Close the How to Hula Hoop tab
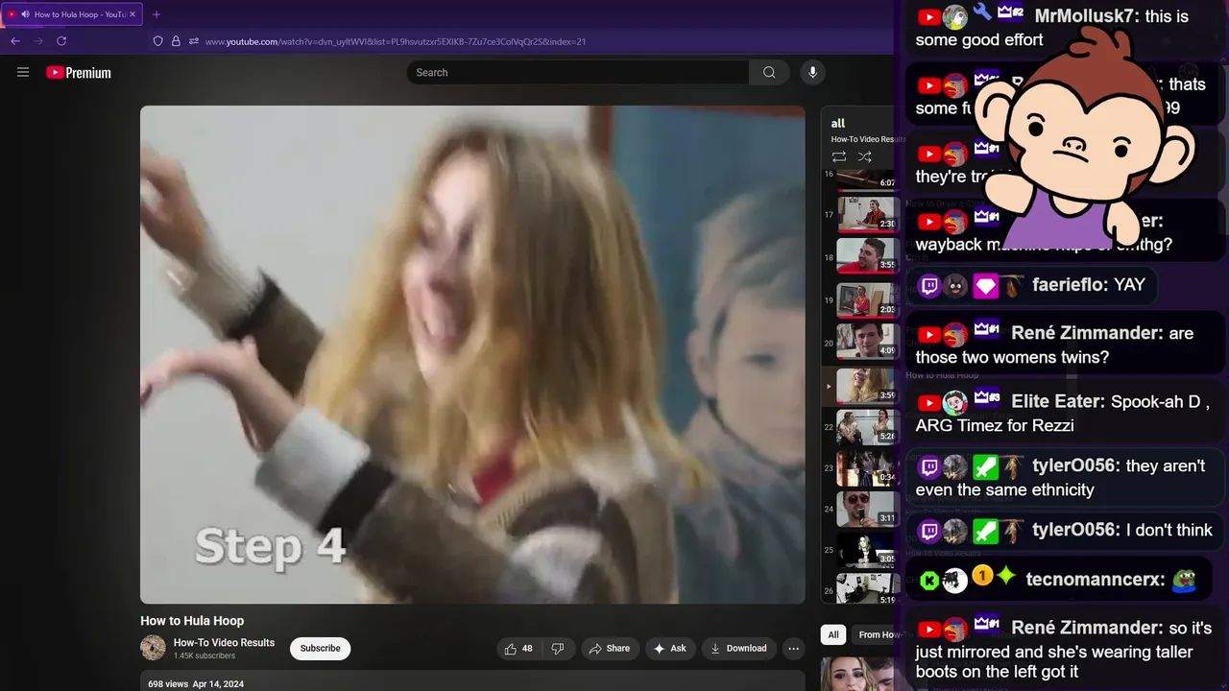The image size is (1229, 691). click(133, 14)
